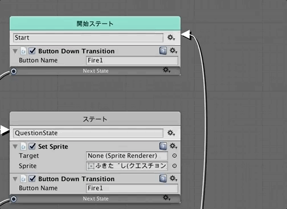Select the ステート header of QuestionState
The height and width of the screenshot is (209, 287).
click(95, 119)
